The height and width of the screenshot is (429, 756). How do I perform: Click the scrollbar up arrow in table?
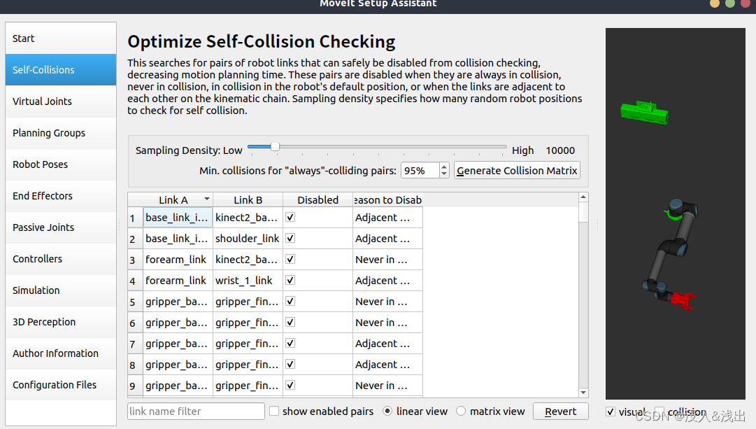583,197
